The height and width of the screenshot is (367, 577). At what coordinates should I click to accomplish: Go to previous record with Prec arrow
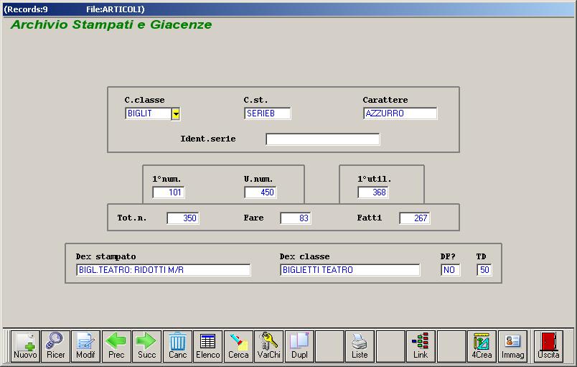click(x=116, y=346)
